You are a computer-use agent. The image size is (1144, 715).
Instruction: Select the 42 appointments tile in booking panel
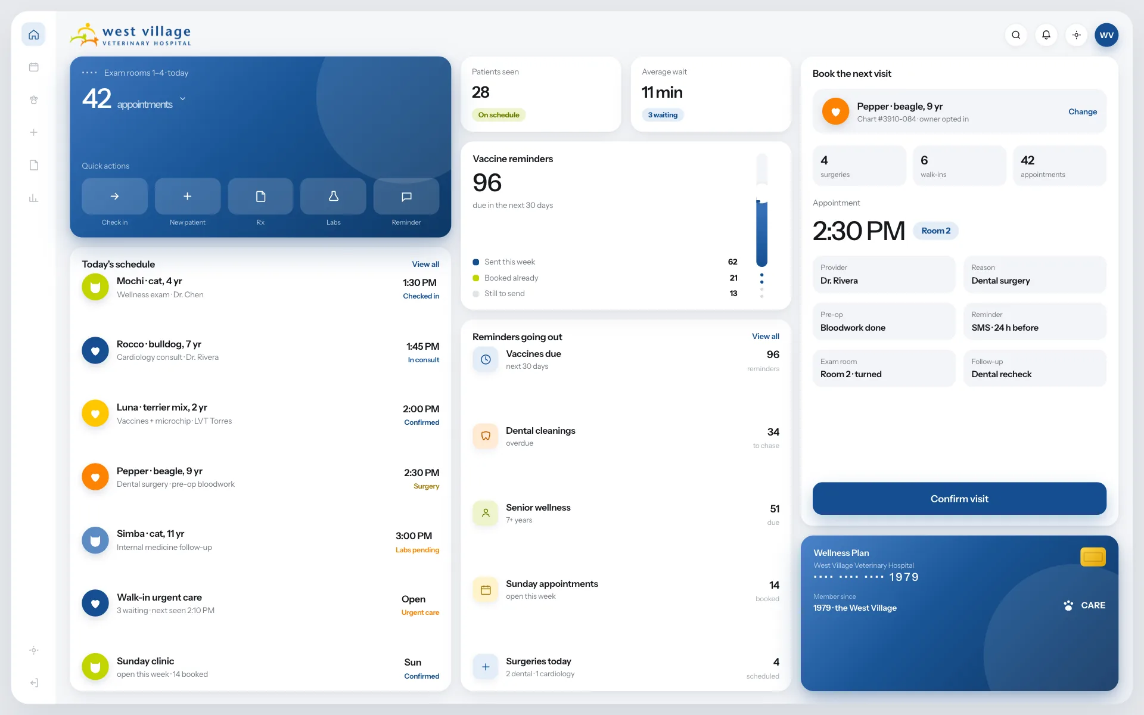(1059, 166)
